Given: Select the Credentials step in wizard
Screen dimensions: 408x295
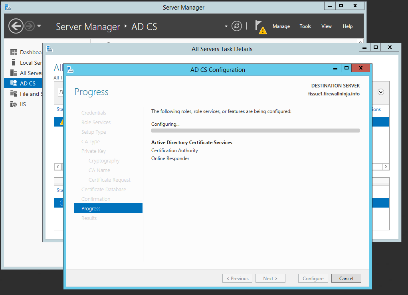Looking at the screenshot, I should point(94,113).
